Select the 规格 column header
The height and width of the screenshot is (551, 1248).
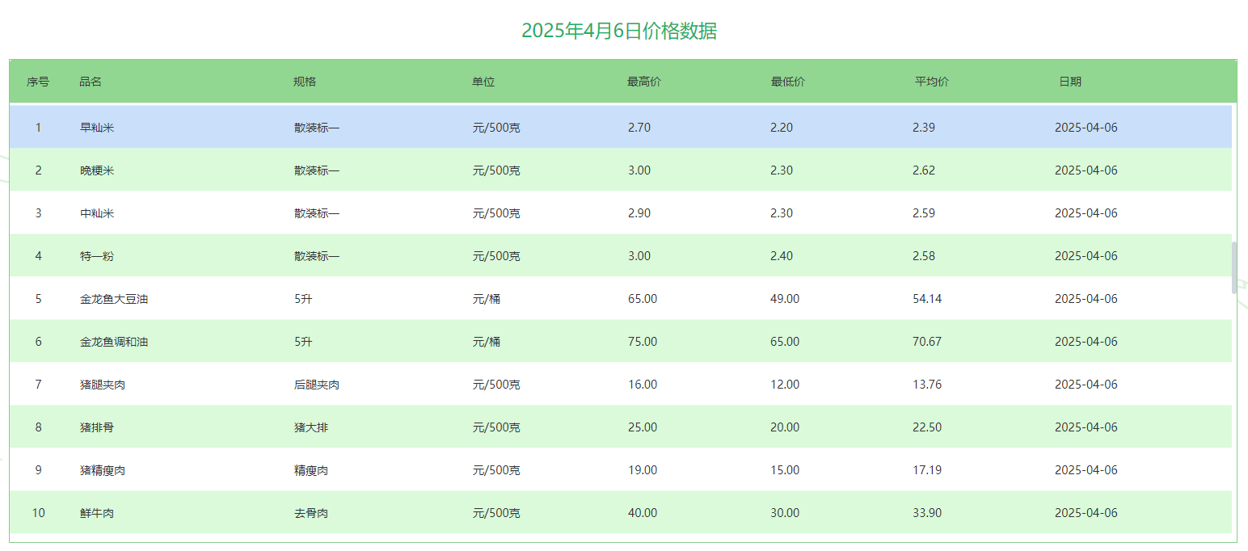305,82
